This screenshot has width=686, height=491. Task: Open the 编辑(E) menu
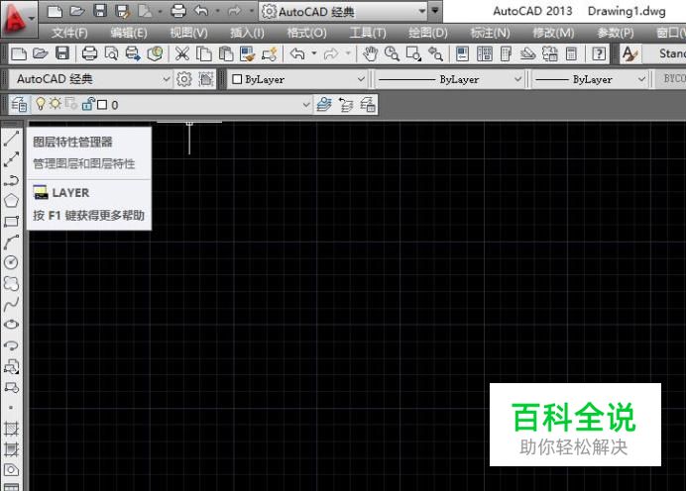[x=129, y=33]
